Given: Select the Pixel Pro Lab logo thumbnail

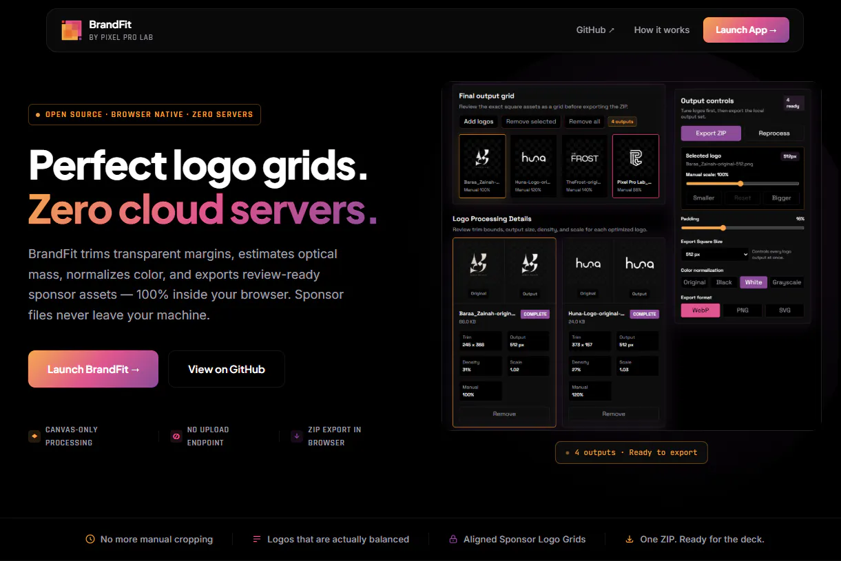Looking at the screenshot, I should coord(635,165).
